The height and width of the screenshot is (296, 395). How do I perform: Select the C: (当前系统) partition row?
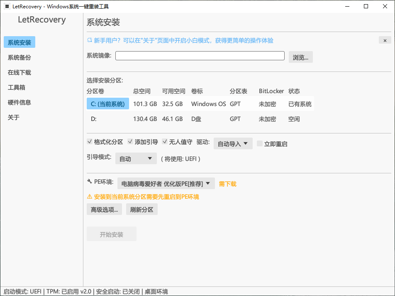(200, 104)
